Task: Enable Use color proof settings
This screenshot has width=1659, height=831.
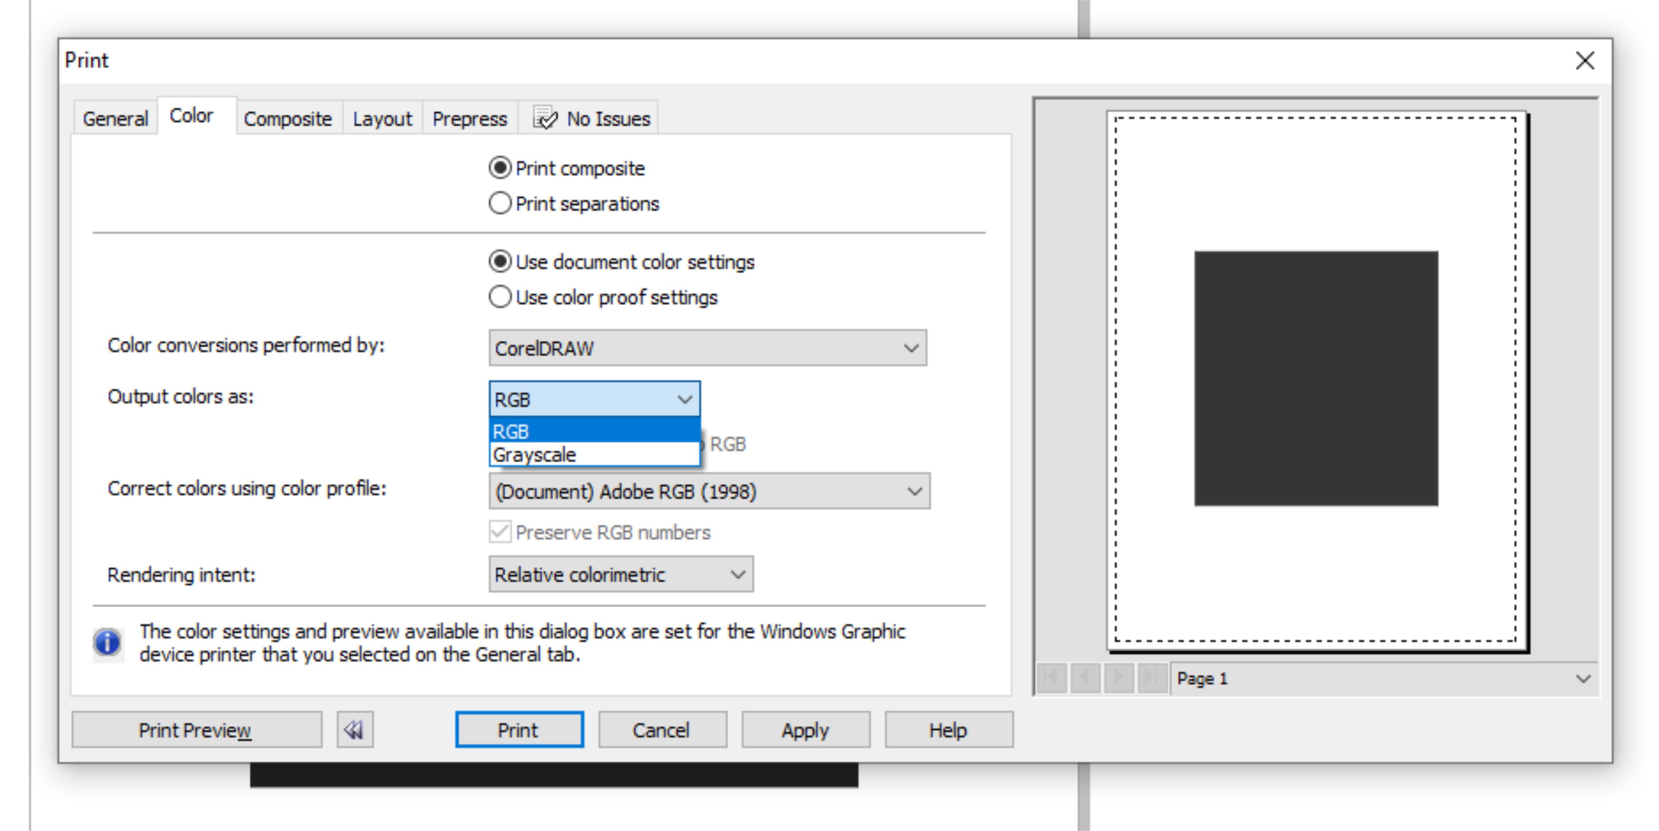Action: (x=499, y=298)
